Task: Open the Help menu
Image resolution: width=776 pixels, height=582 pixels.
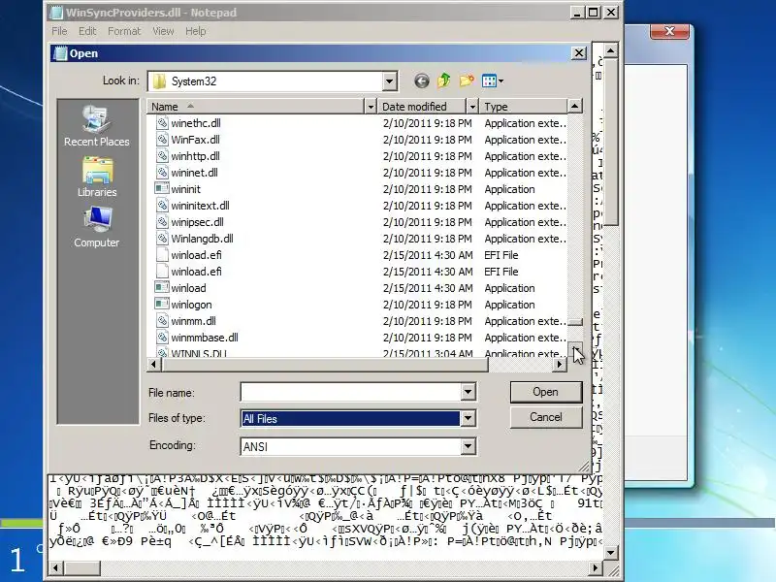Action: pos(196,31)
